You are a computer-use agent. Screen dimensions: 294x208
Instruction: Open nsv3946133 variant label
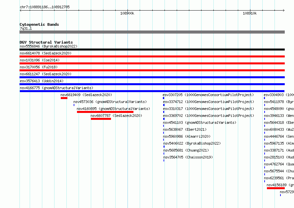coord(279,116)
